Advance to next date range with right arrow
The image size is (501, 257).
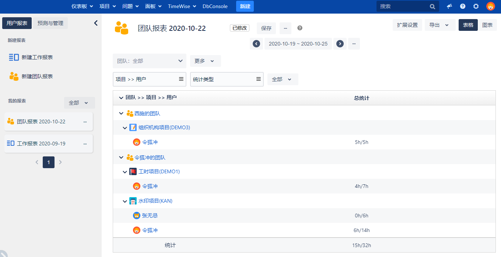point(340,44)
